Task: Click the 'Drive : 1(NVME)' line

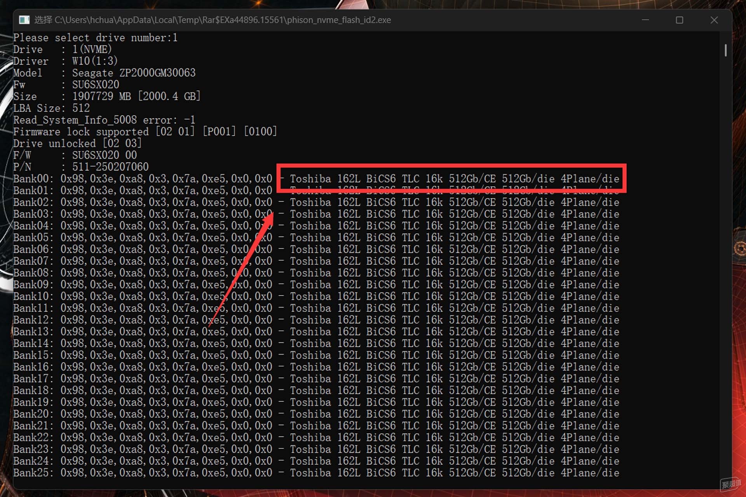Action: 63,49
